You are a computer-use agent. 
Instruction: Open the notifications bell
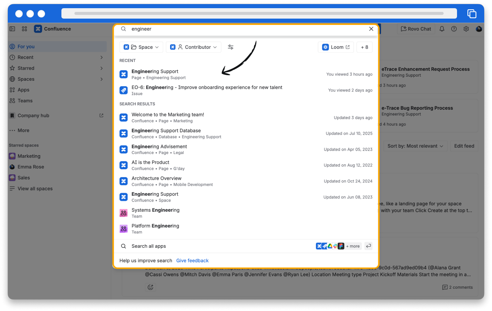click(x=442, y=29)
